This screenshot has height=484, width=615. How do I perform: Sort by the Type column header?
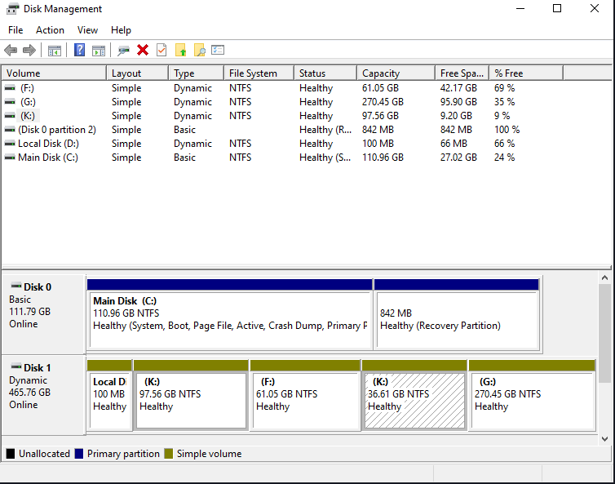tap(196, 73)
